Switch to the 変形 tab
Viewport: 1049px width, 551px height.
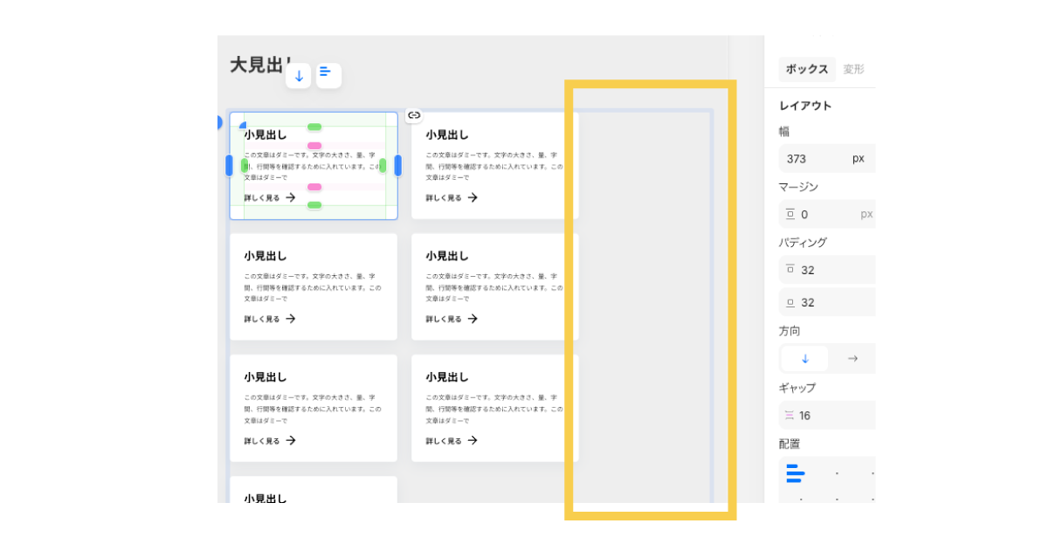[853, 70]
